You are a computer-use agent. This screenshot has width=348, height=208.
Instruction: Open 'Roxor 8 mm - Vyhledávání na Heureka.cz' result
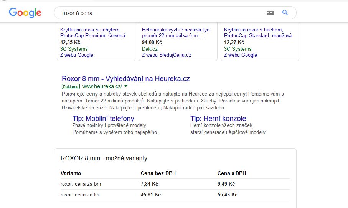[125, 79]
